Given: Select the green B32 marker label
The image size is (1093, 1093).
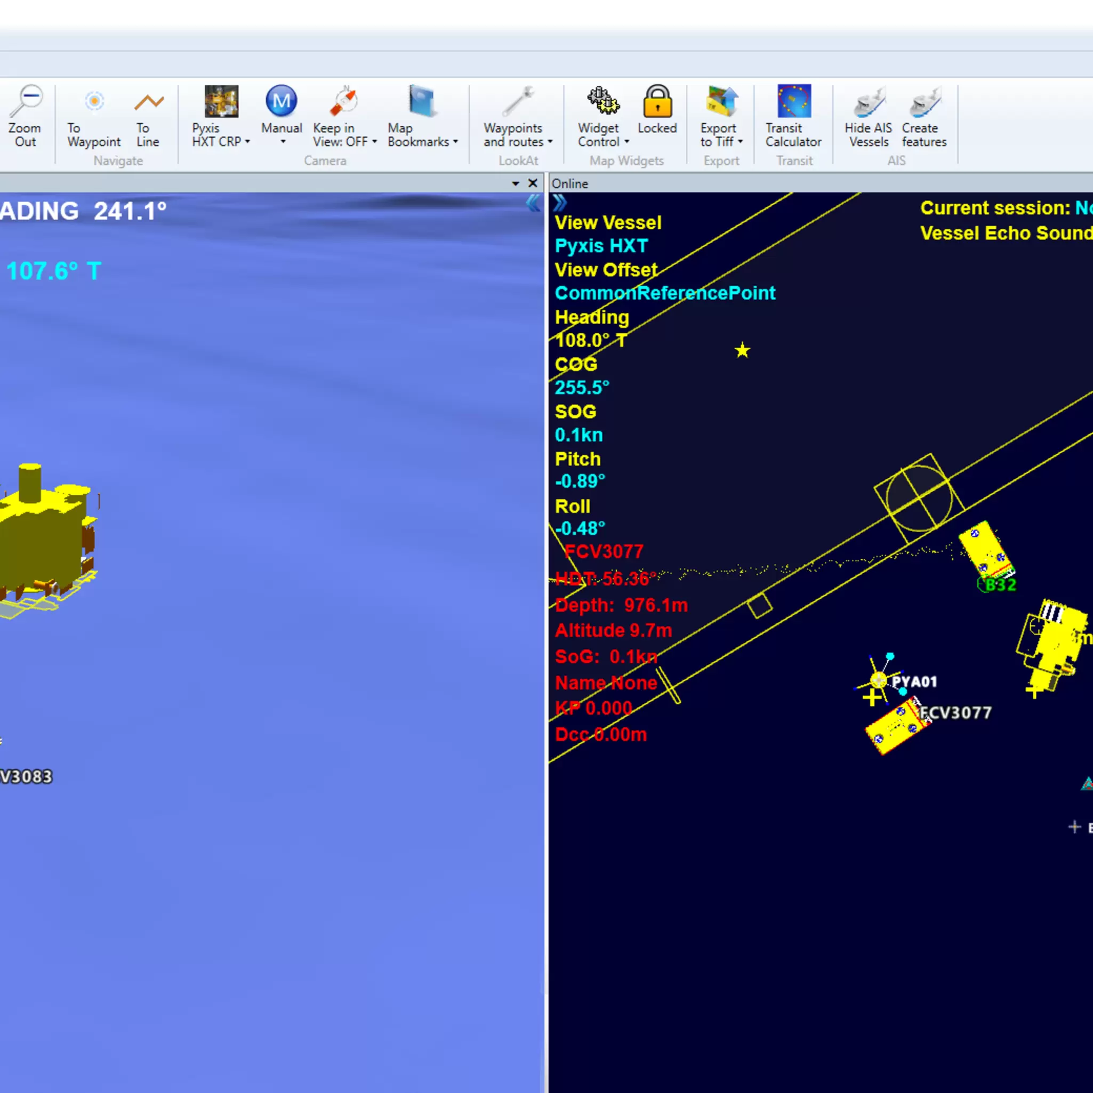Looking at the screenshot, I should (1000, 585).
